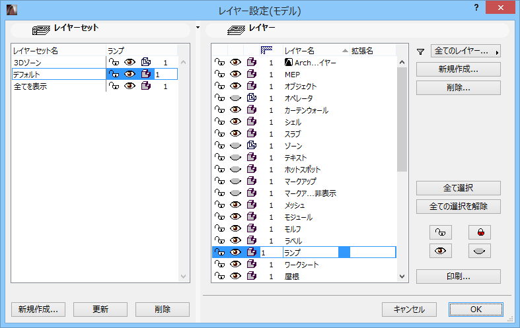Click intersection group column header icon
The height and width of the screenshot is (328, 520).
pos(266,50)
